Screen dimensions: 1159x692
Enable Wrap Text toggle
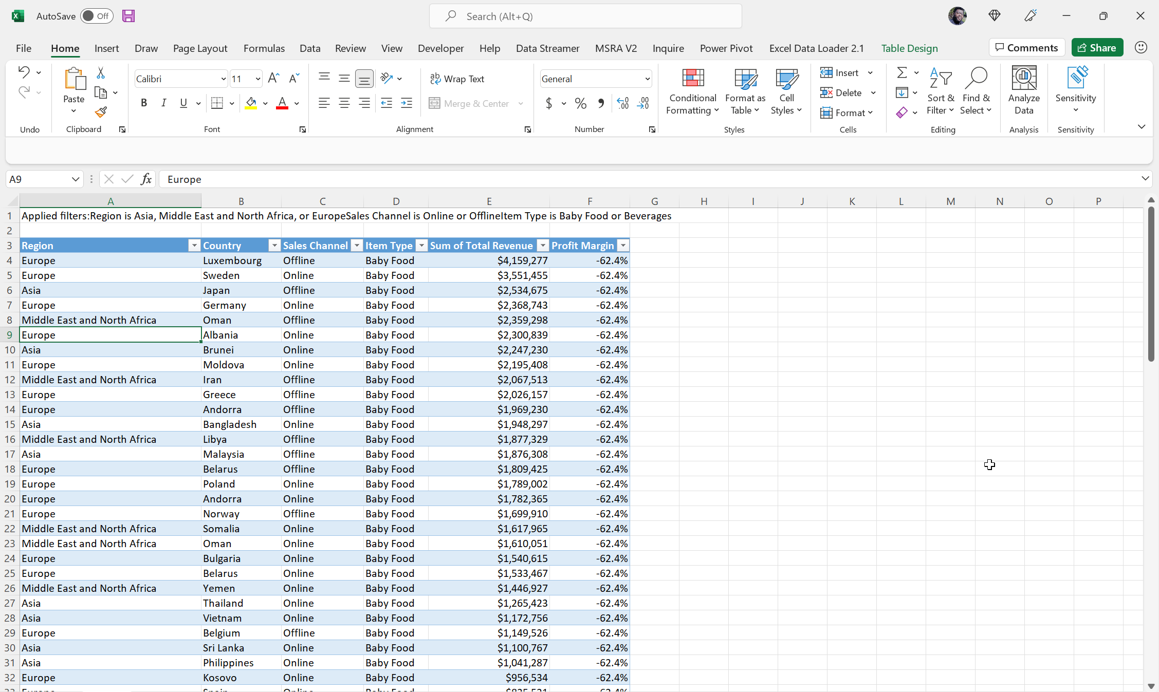tap(457, 78)
